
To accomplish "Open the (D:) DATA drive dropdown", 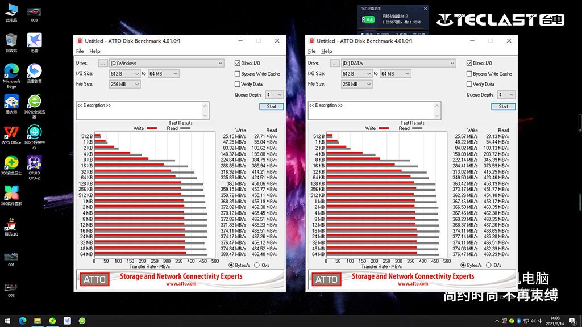I will (398, 64).
